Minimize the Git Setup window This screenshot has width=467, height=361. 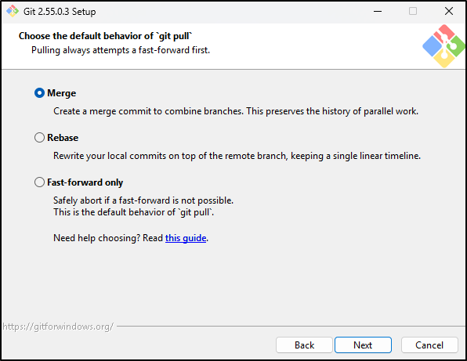coord(378,11)
